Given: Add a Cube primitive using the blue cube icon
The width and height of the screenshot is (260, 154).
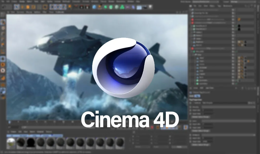Looking at the screenshot, I should click(94, 7).
